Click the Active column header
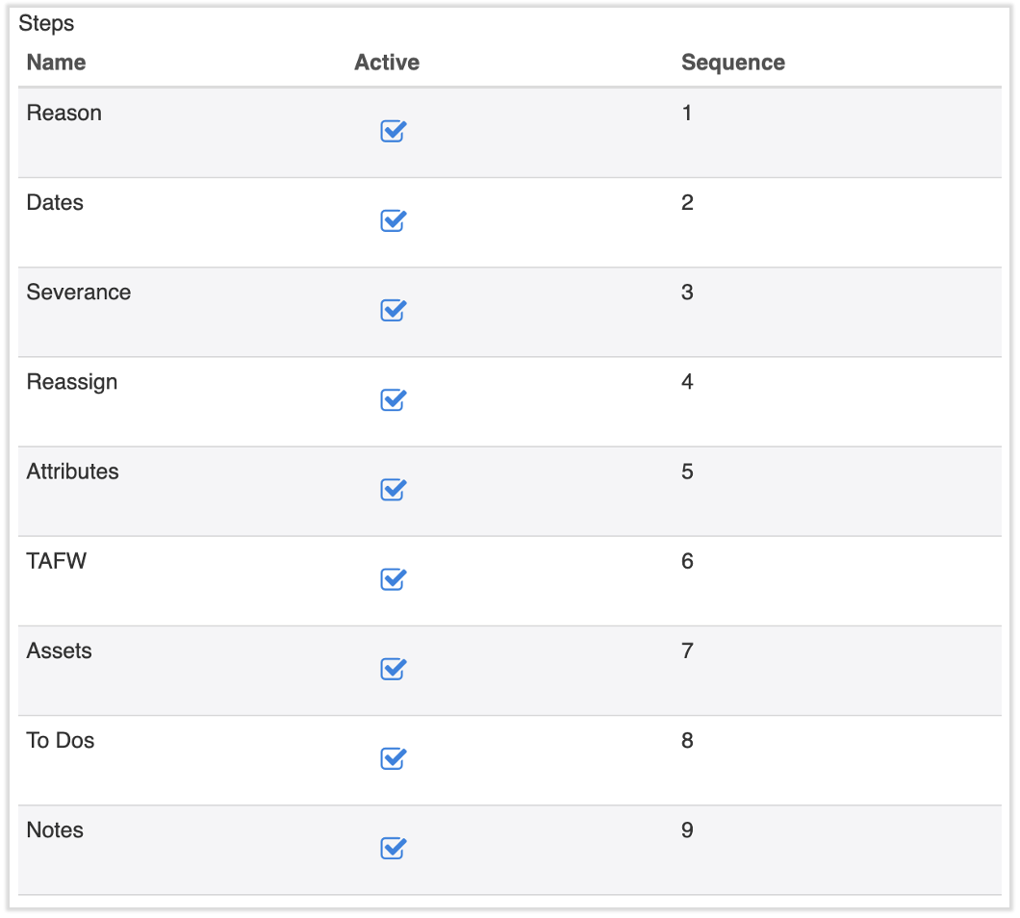 coord(387,62)
